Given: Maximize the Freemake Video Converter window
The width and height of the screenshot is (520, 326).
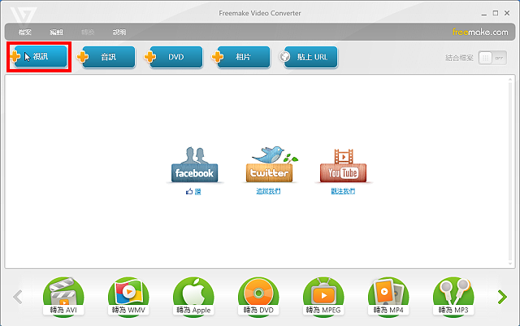Looking at the screenshot, I should click(x=496, y=13).
